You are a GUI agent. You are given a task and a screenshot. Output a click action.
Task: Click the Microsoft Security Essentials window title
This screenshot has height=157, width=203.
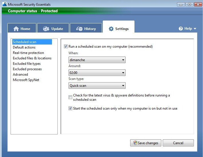coord(29,4)
